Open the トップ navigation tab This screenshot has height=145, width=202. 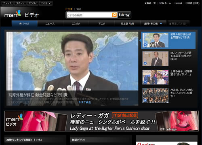25,24
